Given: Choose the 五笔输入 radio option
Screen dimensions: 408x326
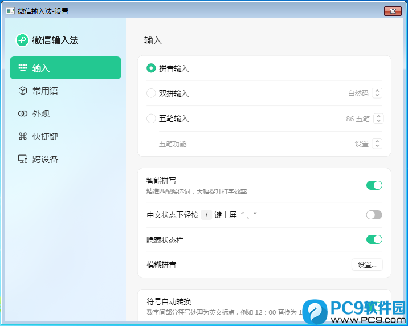Looking at the screenshot, I should click(x=151, y=119).
